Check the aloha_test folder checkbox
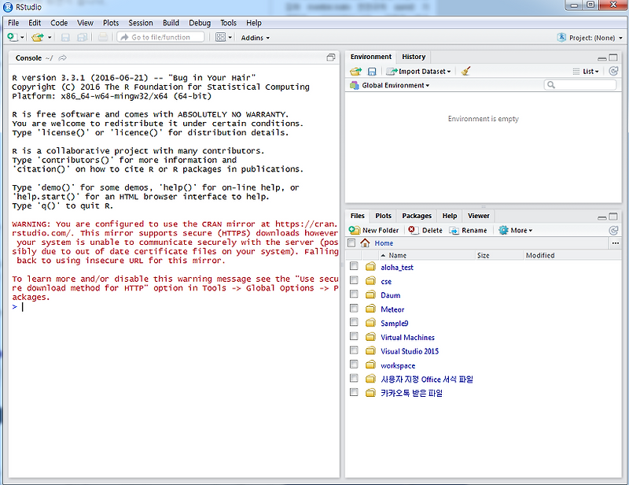 [x=354, y=266]
